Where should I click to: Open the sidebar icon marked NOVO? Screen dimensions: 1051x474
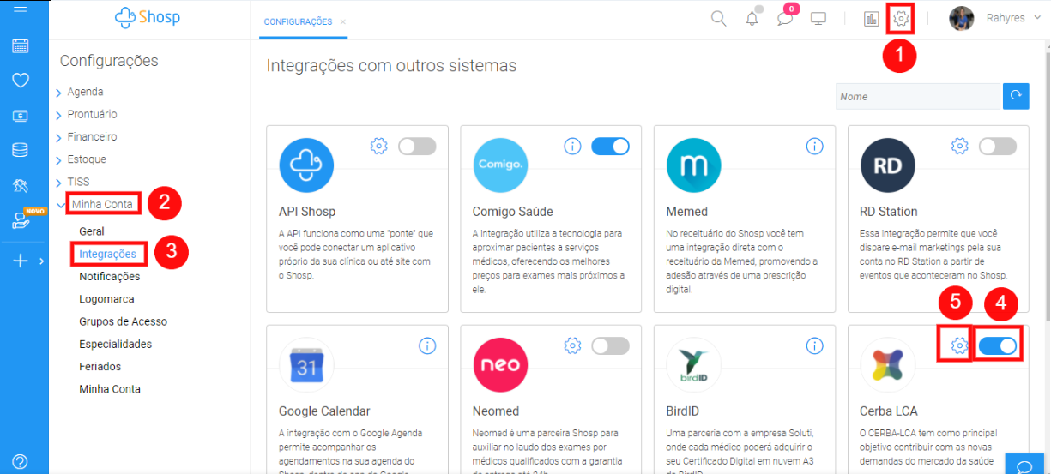pos(22,221)
